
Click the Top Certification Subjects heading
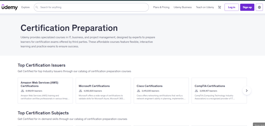43,113
